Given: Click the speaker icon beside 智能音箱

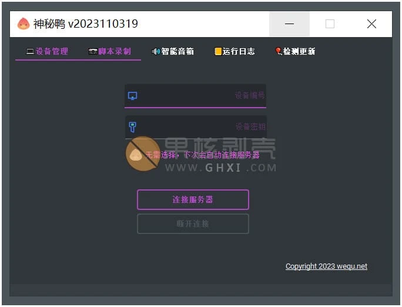Looking at the screenshot, I should (156, 52).
